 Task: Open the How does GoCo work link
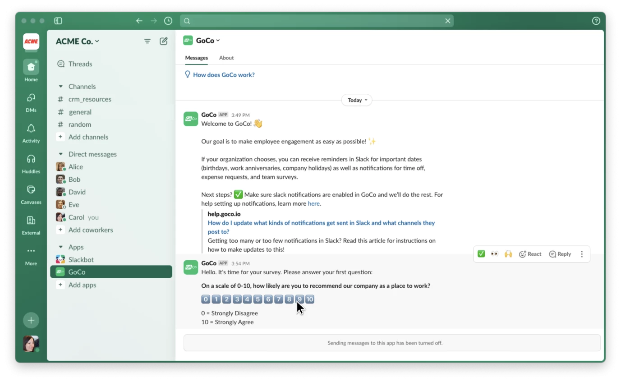click(x=224, y=75)
